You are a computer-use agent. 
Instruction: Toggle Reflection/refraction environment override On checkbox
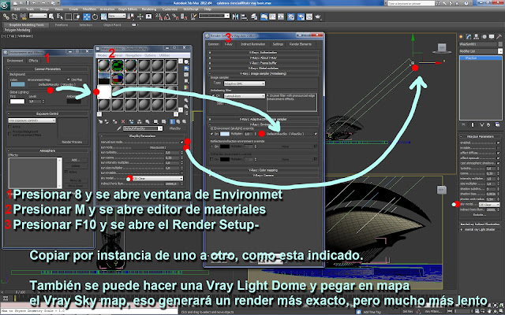pos(212,146)
